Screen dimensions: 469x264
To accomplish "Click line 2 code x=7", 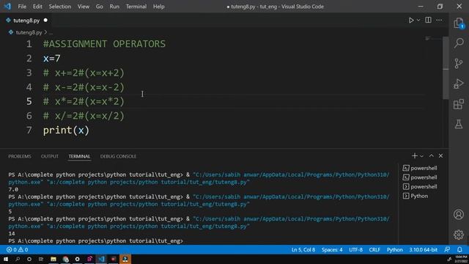I will (52, 59).
